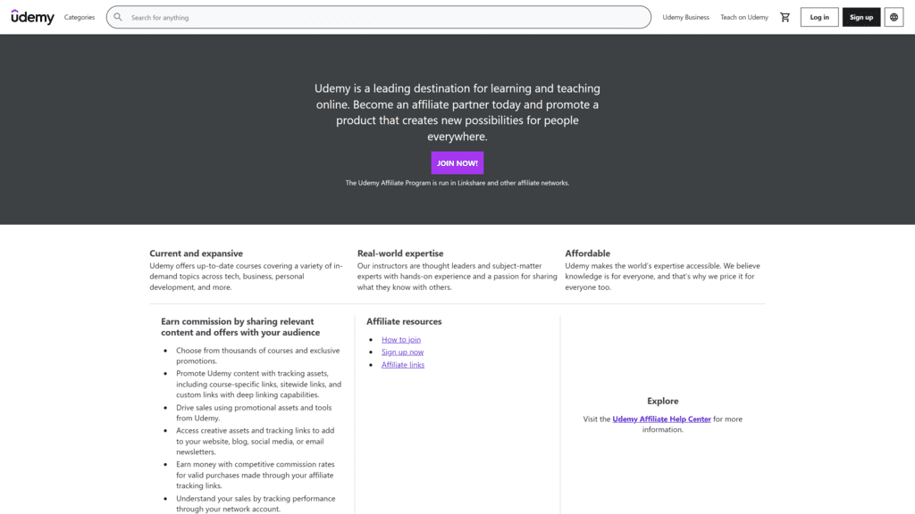
Task: Open the Sign up now link
Action: (x=403, y=352)
